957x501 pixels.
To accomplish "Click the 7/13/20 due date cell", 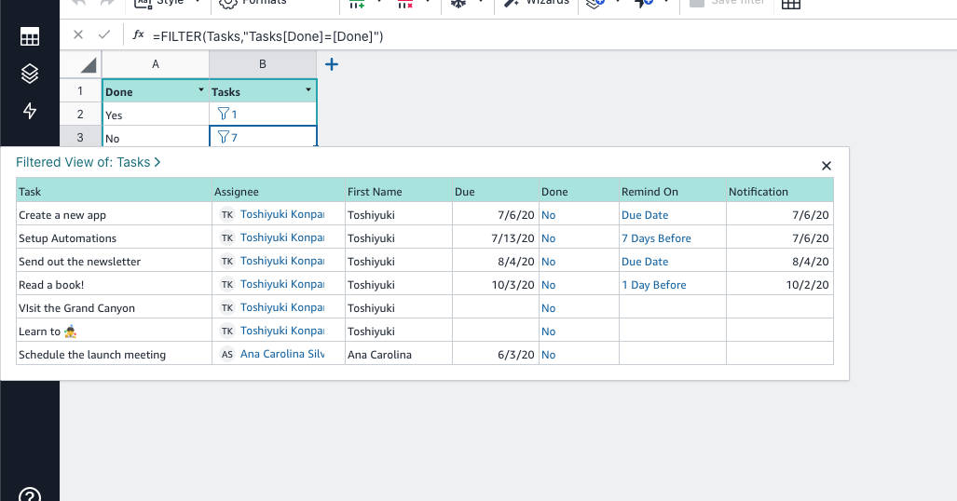I will point(496,238).
